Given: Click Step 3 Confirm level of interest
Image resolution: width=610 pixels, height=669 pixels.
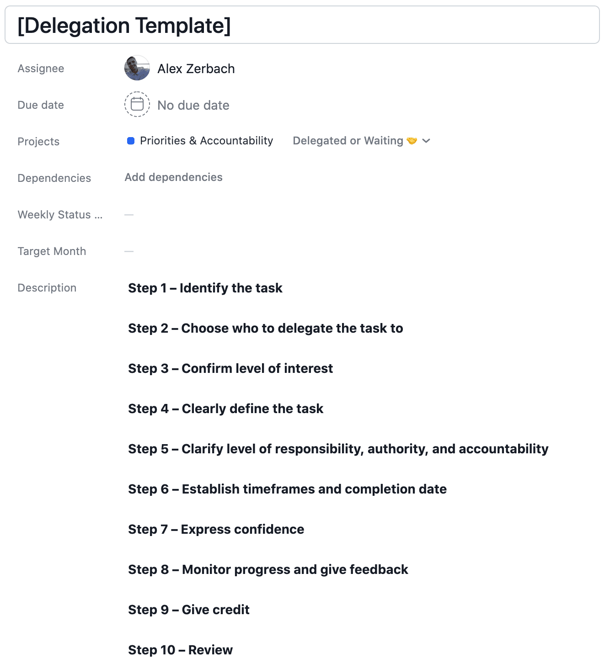Looking at the screenshot, I should click(230, 368).
